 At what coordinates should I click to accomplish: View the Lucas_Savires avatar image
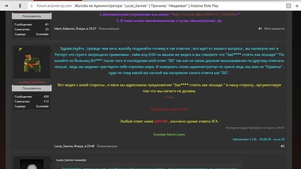pyautogui.click(x=32, y=61)
